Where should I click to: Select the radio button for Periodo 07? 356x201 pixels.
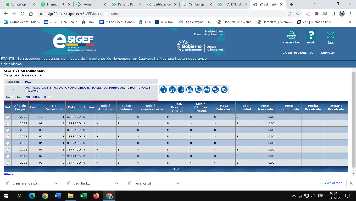(8, 137)
